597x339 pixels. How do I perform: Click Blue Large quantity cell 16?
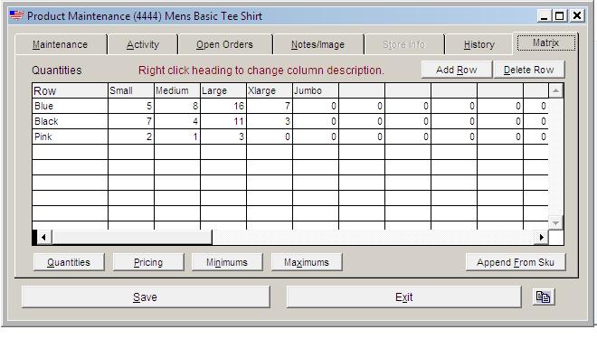[x=223, y=106]
